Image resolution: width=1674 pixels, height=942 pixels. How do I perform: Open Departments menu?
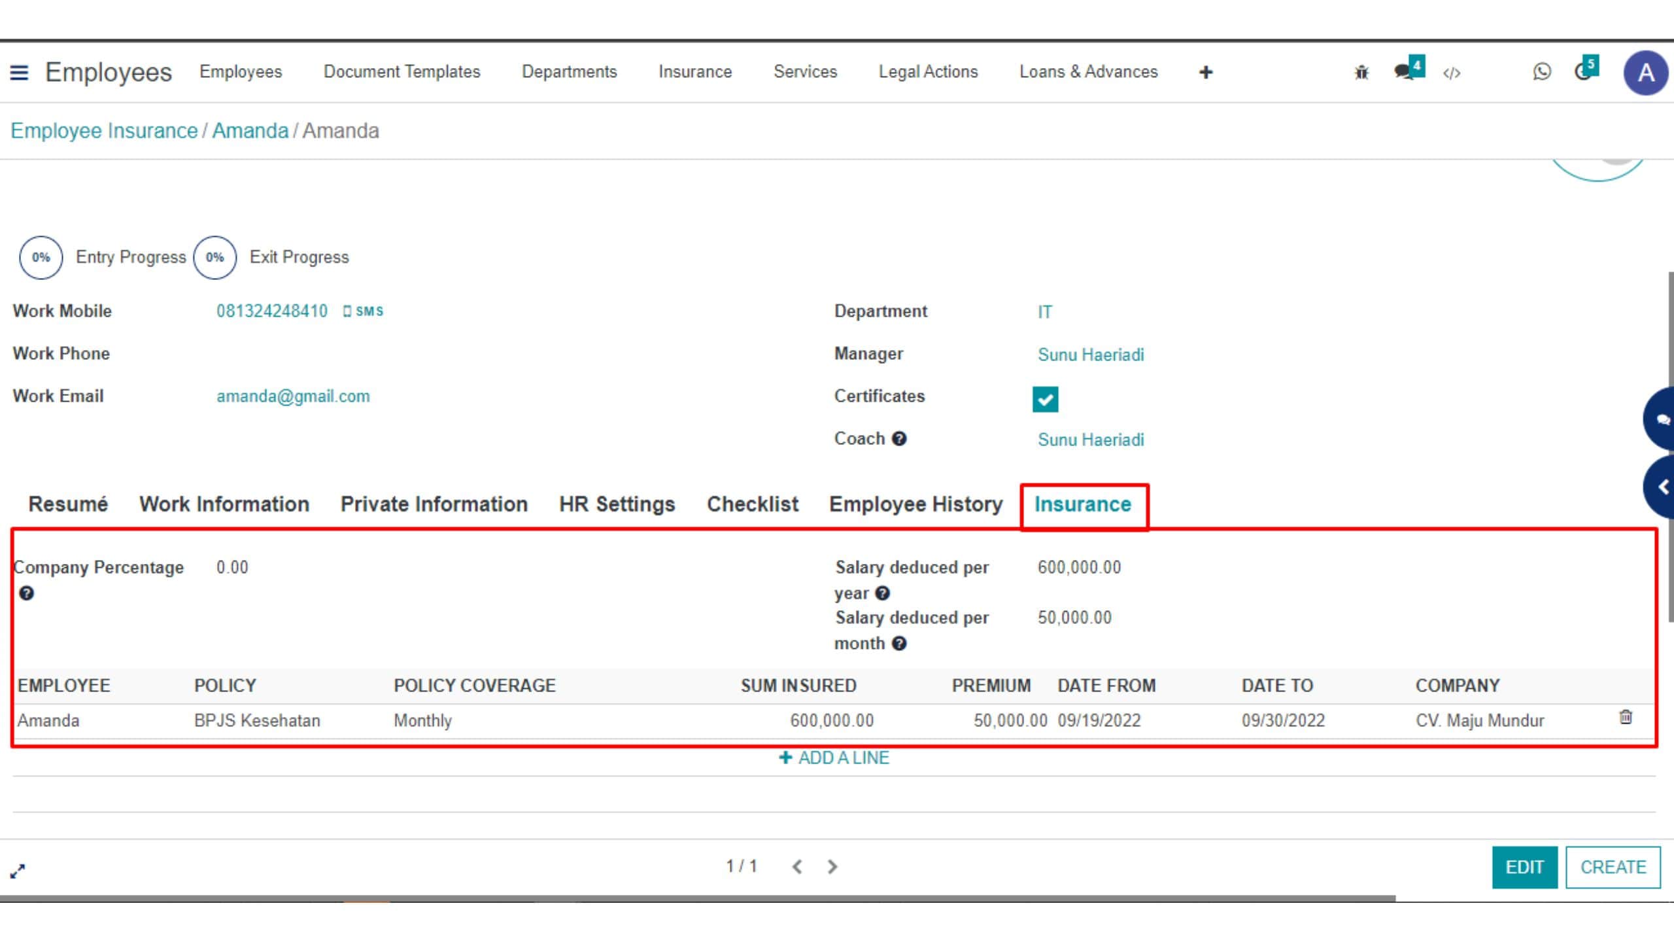tap(569, 72)
